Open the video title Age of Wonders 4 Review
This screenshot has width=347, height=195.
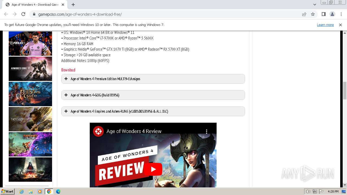134,131
